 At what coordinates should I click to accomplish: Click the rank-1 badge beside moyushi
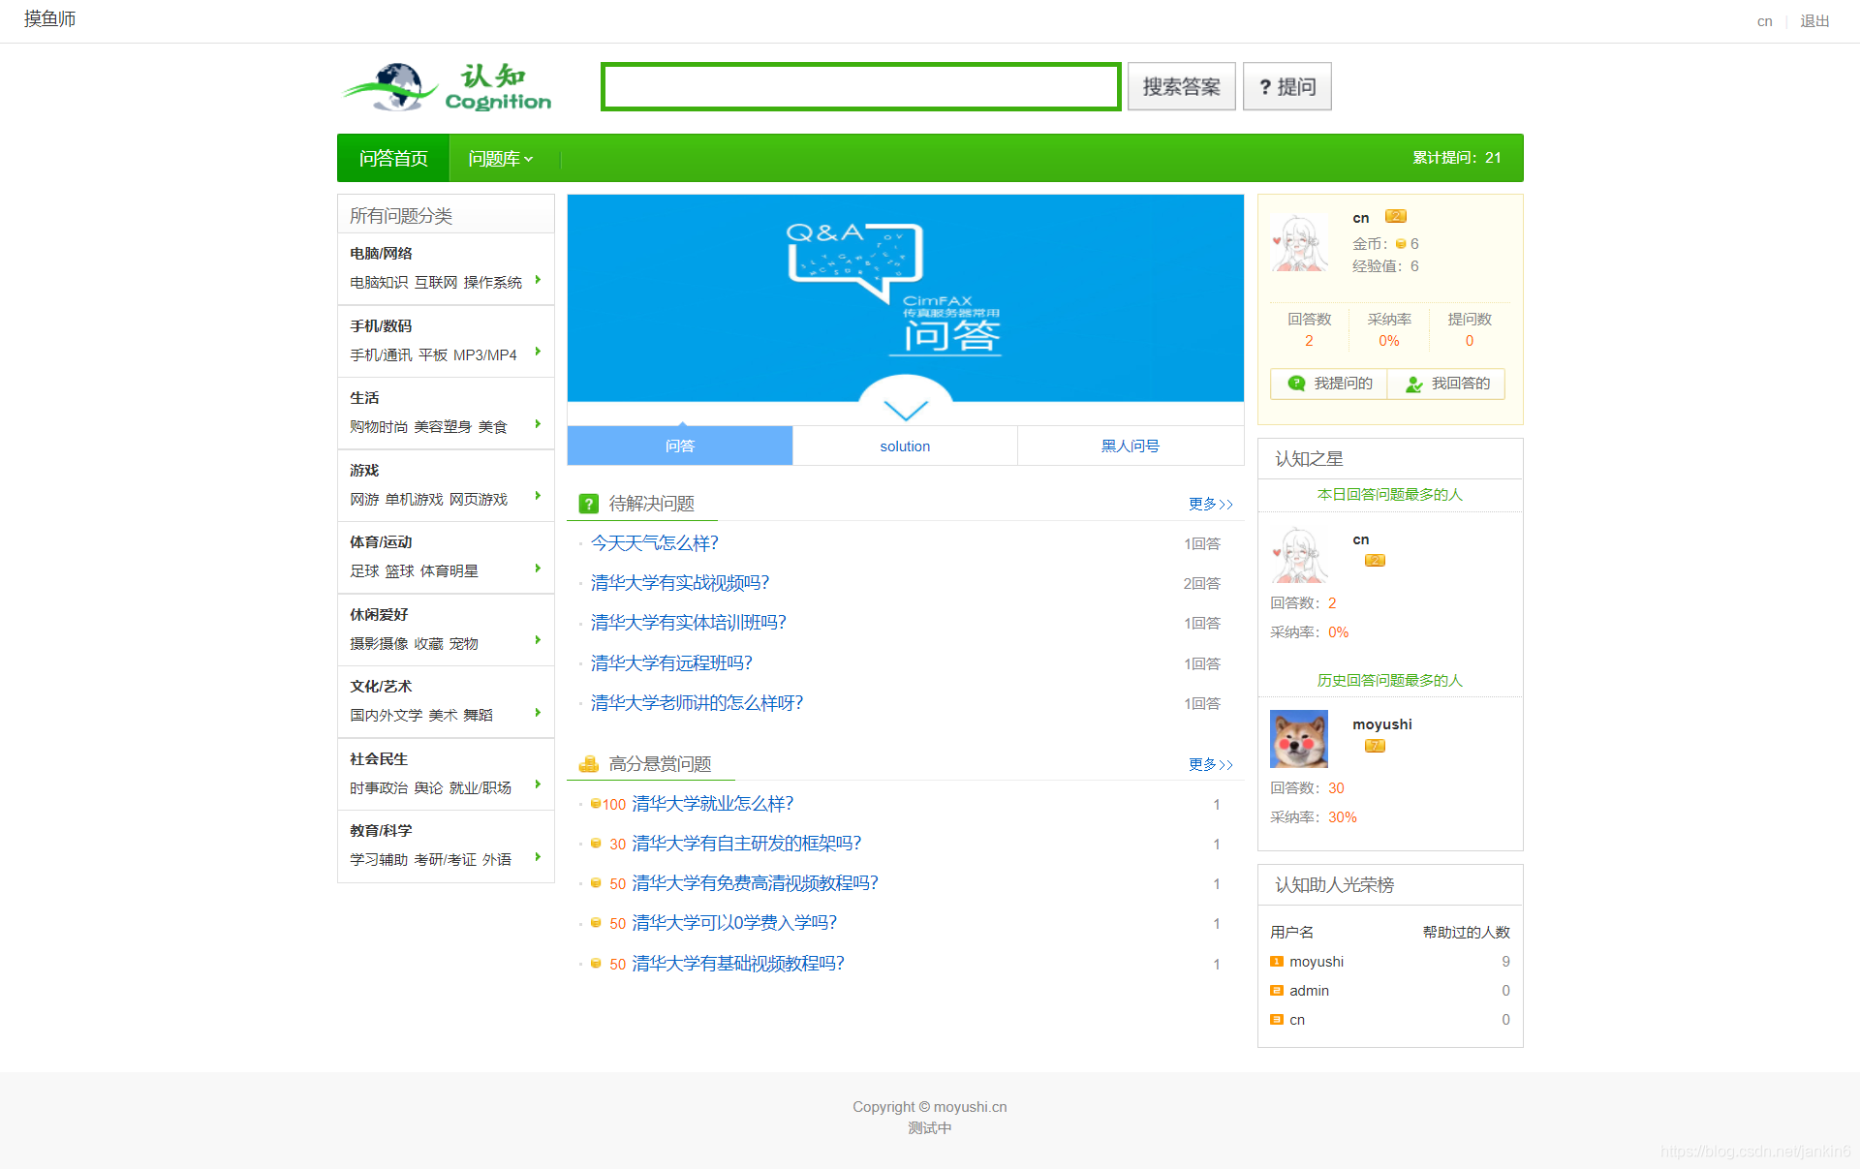[x=1277, y=961]
